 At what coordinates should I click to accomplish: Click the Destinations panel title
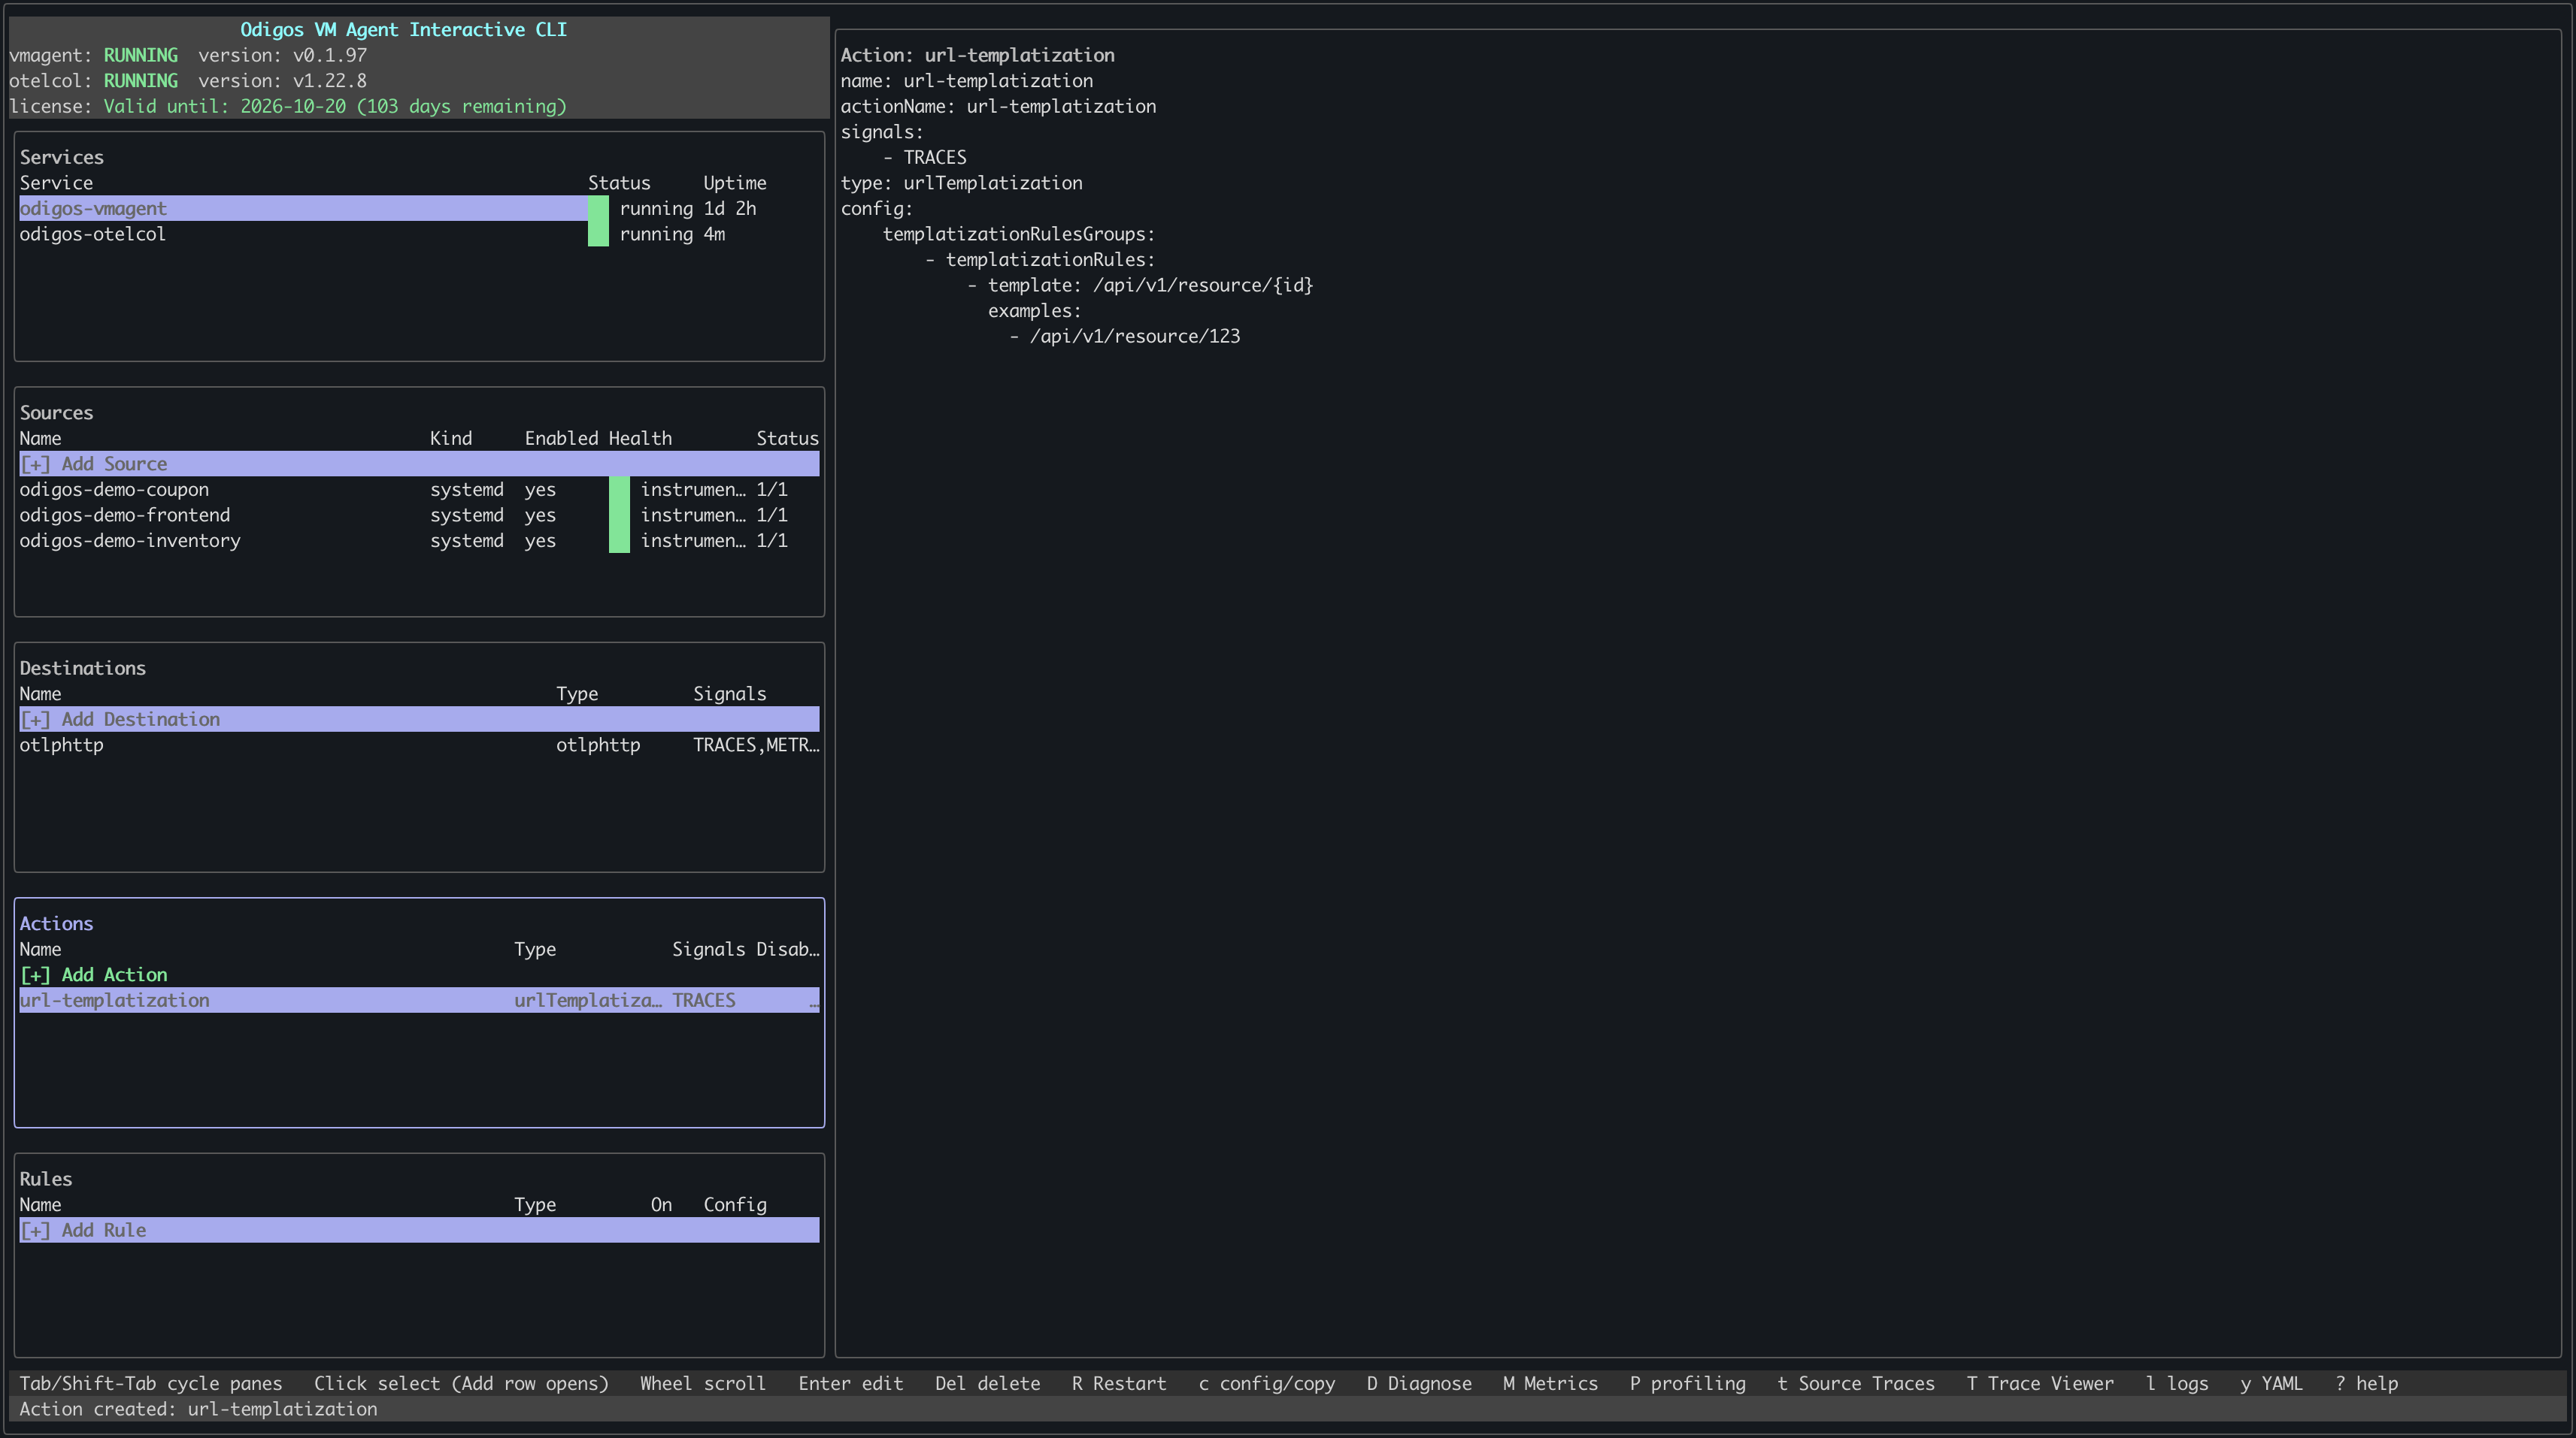coord(83,669)
